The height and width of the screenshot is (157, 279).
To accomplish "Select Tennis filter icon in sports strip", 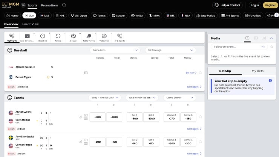I will tap(58, 38).
